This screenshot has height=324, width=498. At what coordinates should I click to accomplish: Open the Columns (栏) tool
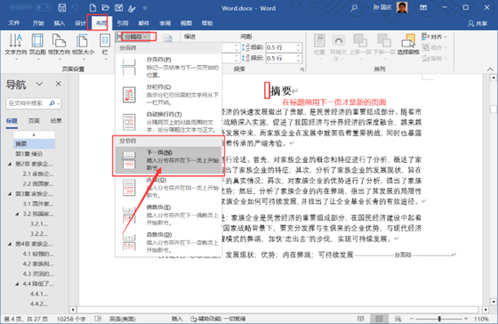tap(105, 46)
